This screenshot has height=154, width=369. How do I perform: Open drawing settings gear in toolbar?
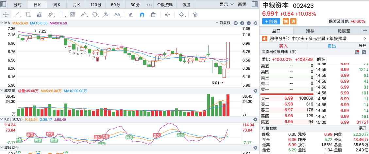(x=181, y=15)
